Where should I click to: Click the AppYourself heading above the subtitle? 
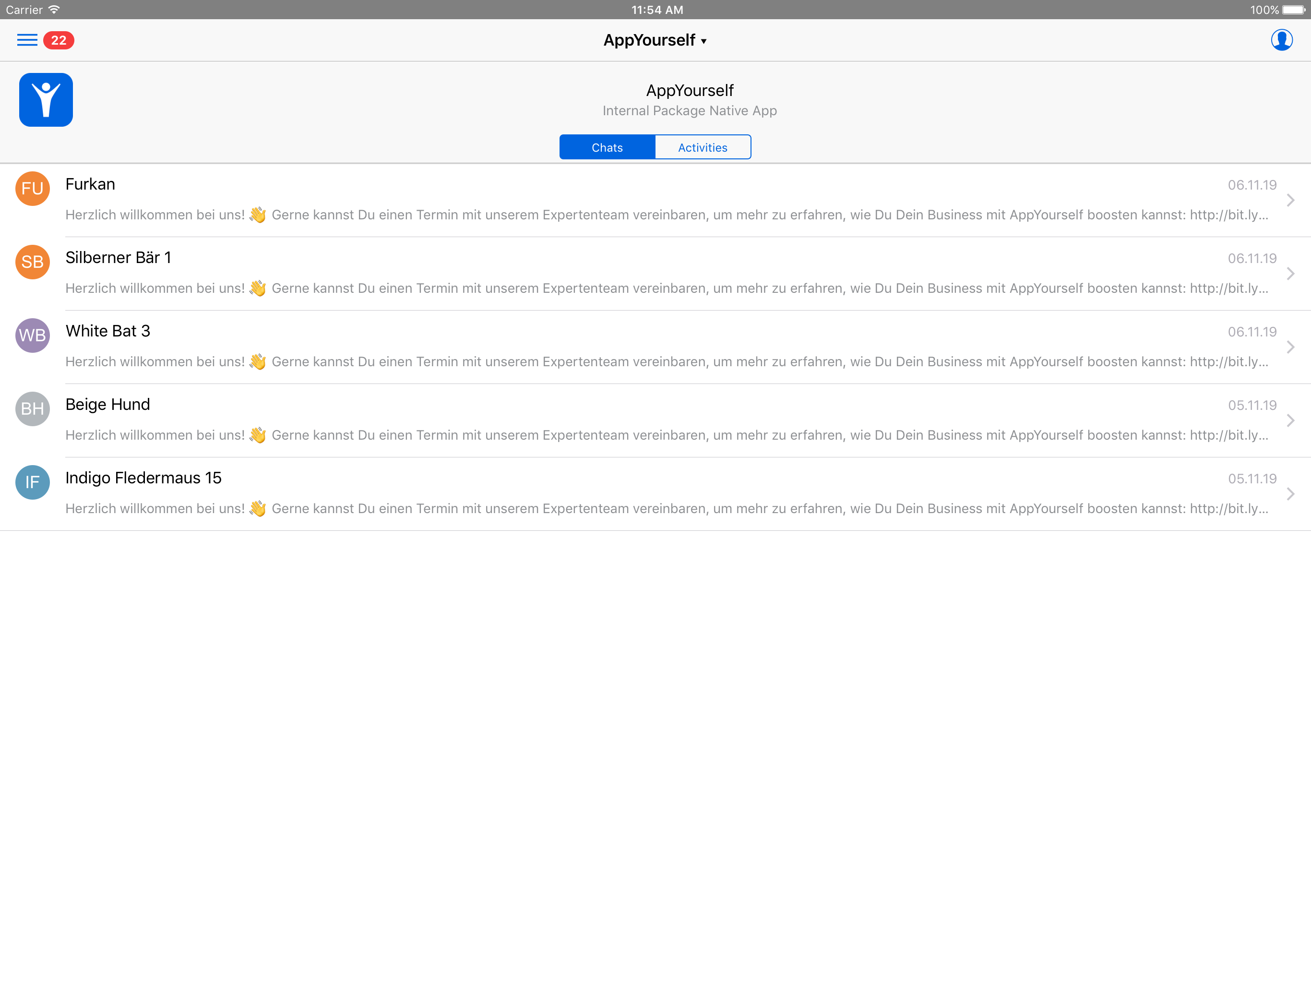[689, 90]
